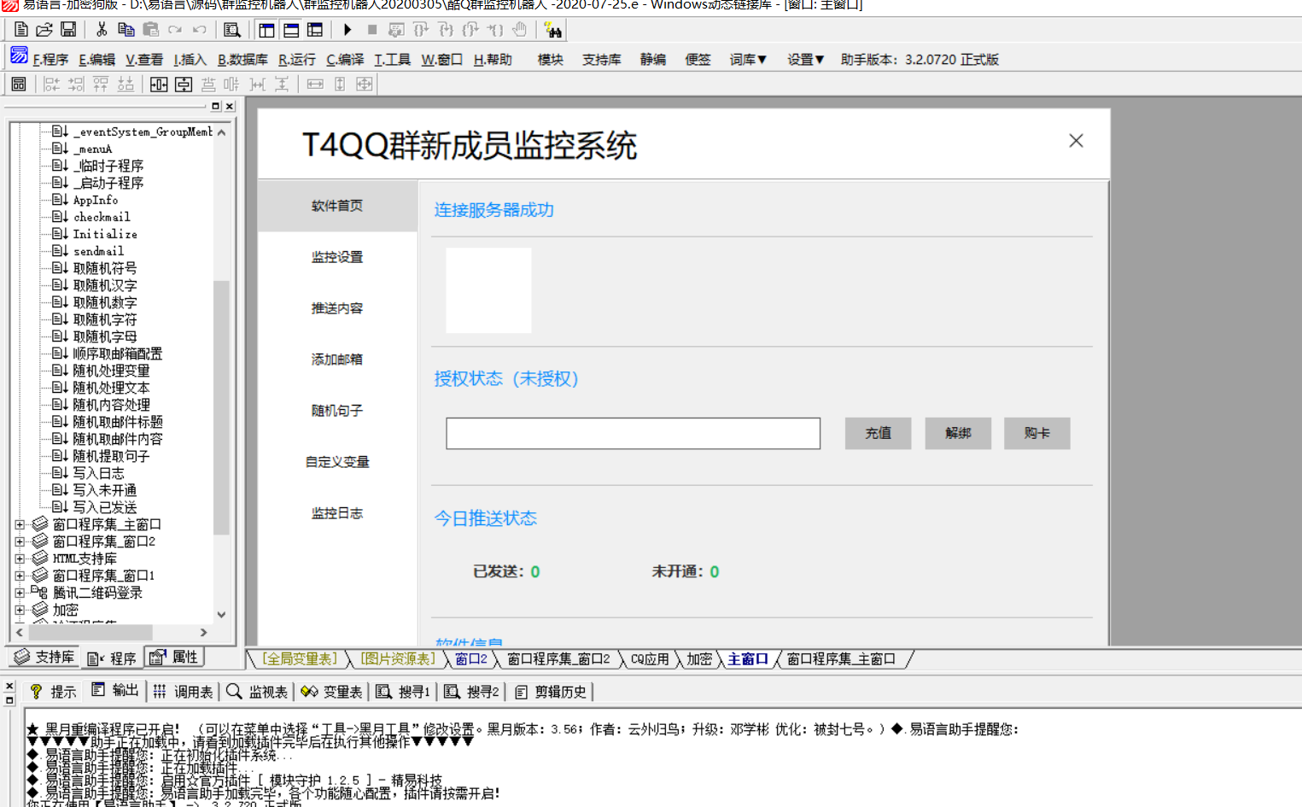Run the program with the play icon

point(347,30)
